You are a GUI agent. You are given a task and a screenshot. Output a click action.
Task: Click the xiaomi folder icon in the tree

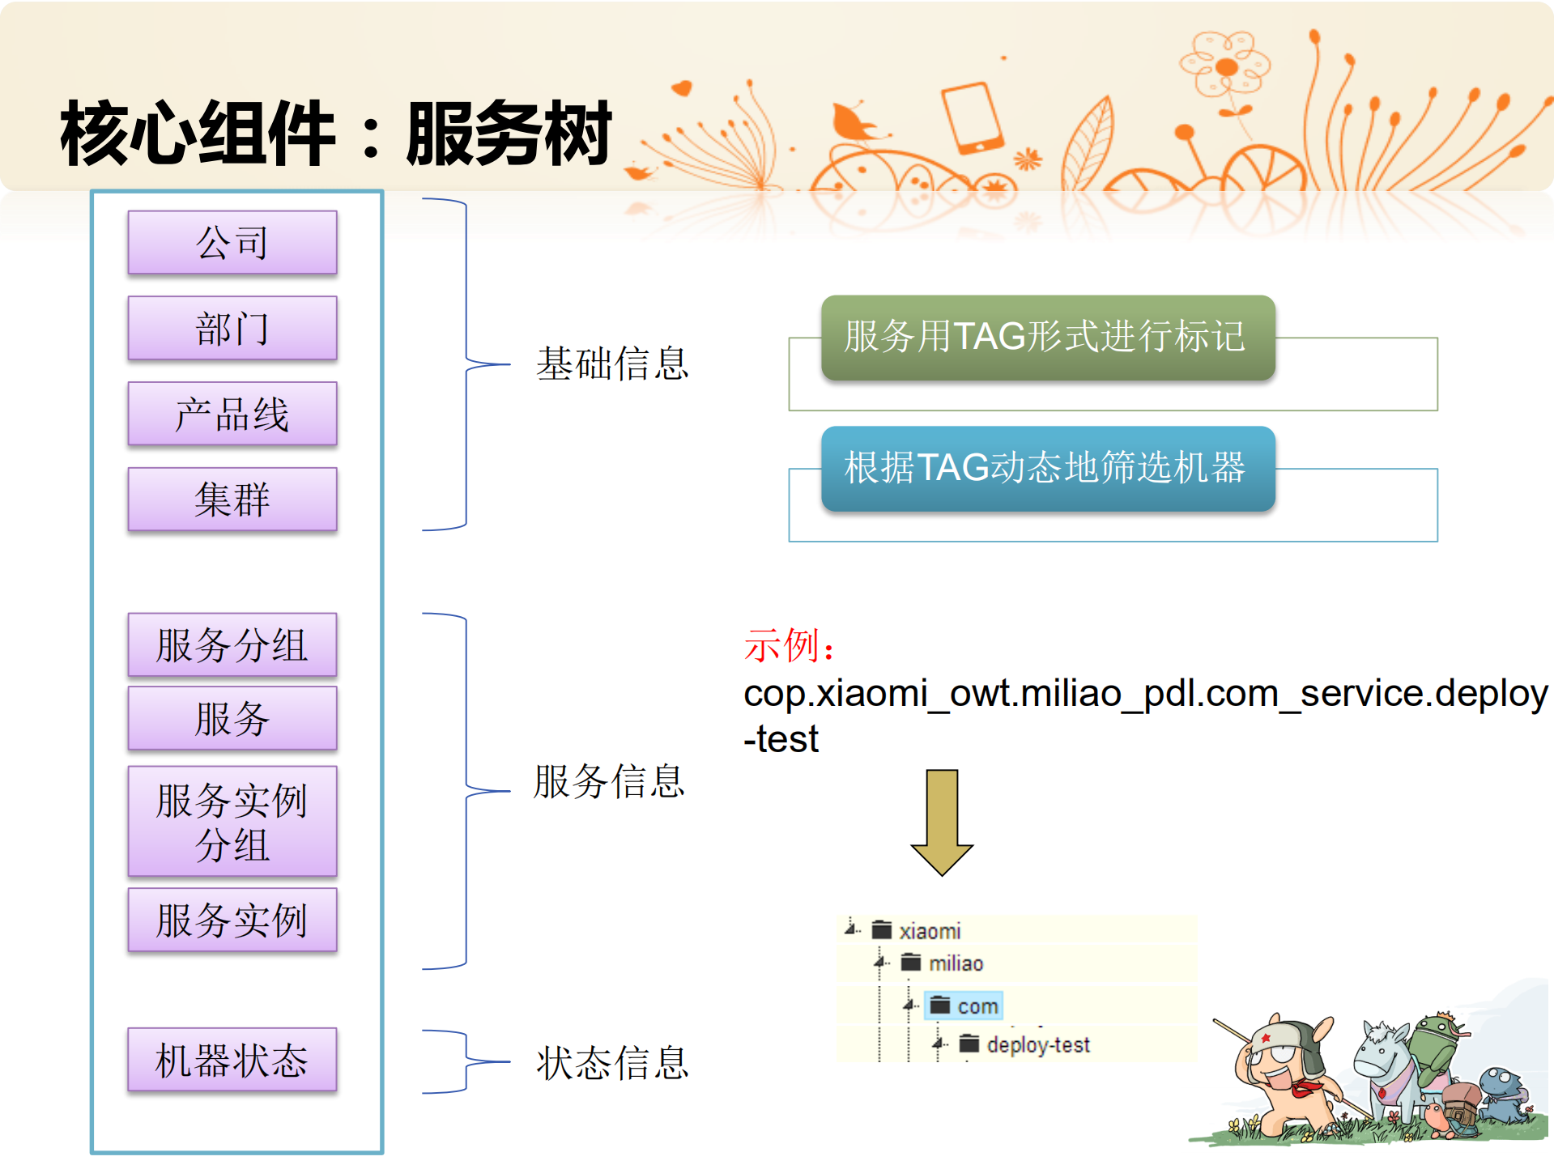(x=882, y=930)
